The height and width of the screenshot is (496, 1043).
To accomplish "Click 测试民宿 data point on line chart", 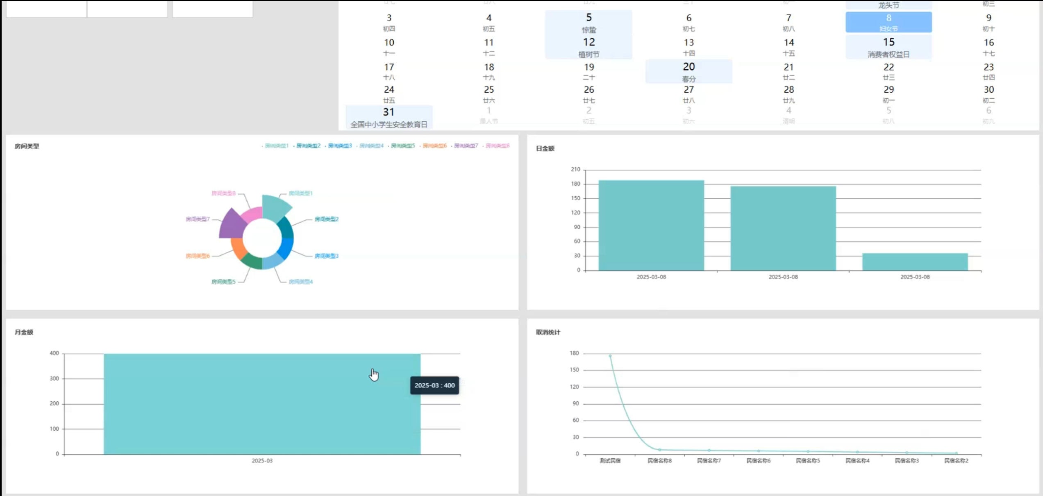I will point(610,356).
